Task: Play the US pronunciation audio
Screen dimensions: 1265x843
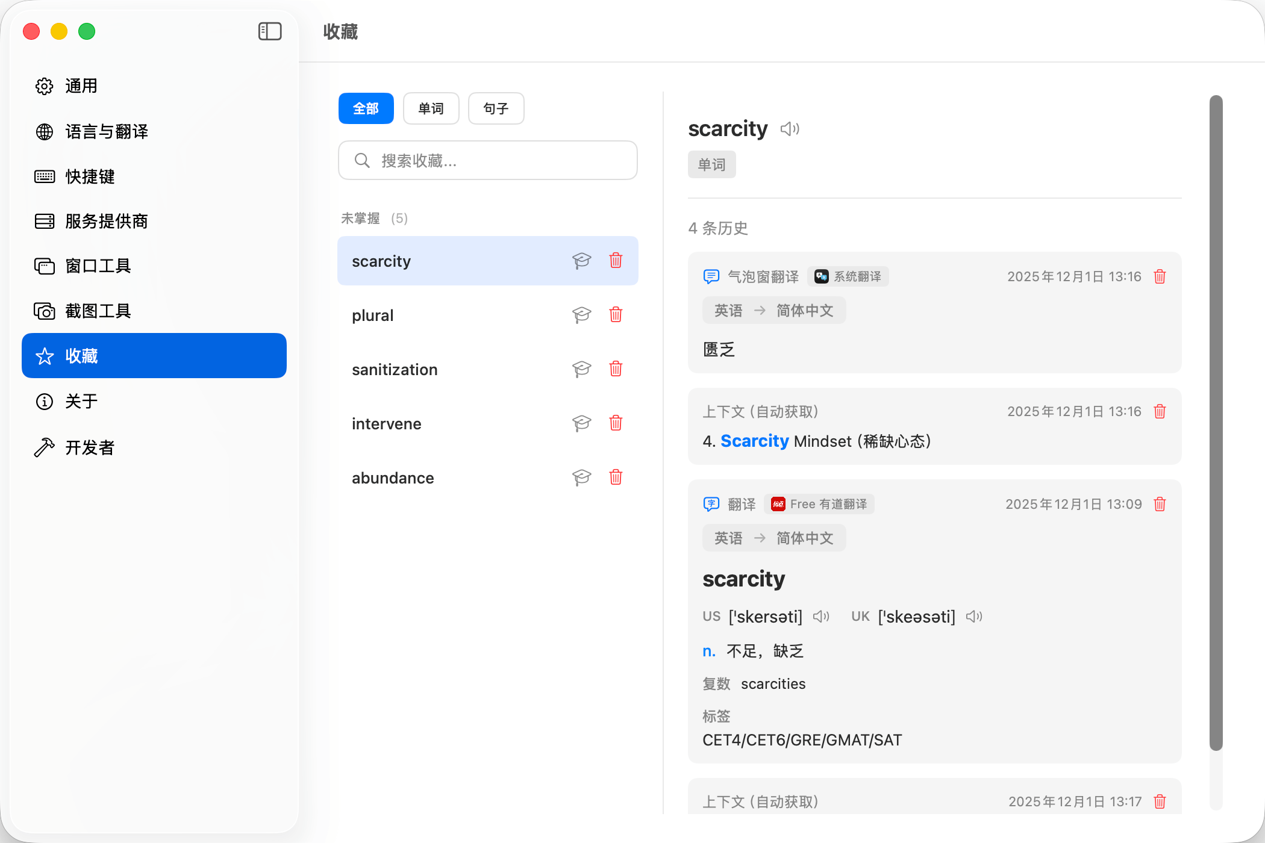Action: (820, 617)
